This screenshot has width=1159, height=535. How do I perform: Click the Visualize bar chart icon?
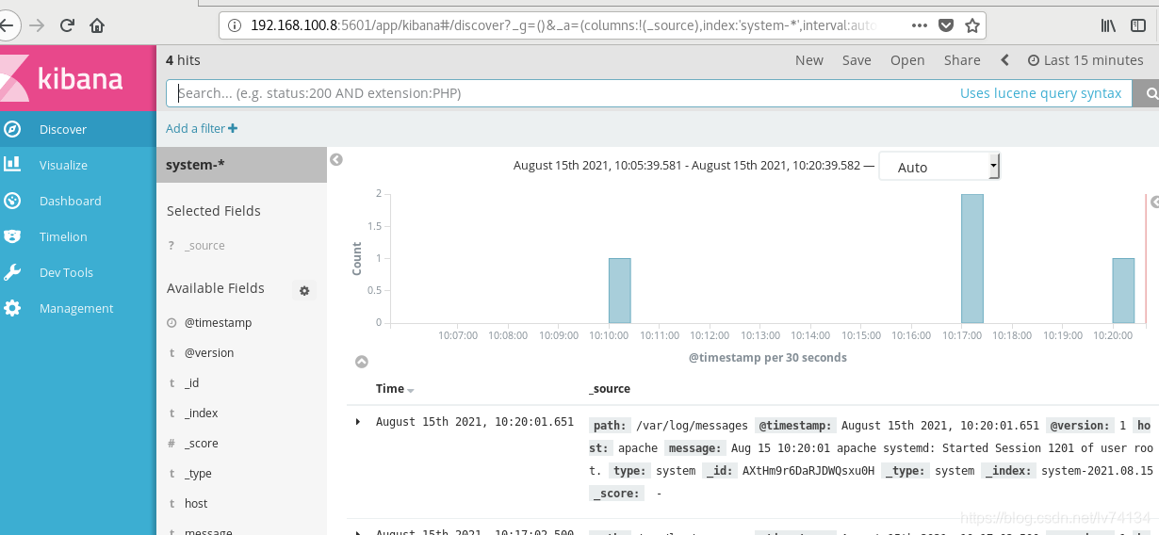click(12, 164)
